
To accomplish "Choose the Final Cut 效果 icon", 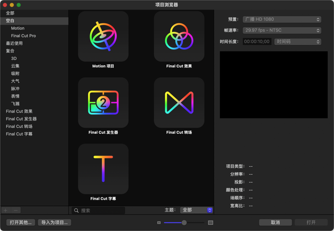I will (x=179, y=36).
